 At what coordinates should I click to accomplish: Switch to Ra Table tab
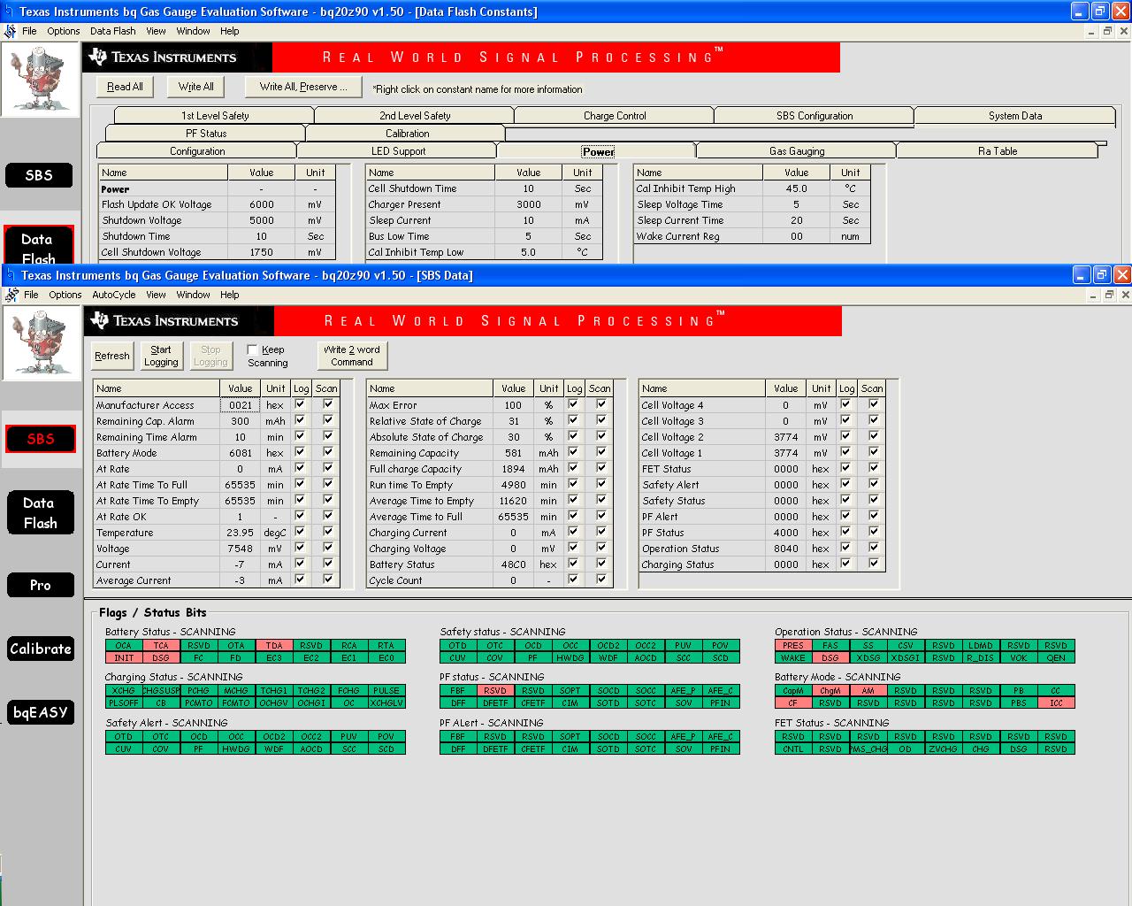point(998,151)
